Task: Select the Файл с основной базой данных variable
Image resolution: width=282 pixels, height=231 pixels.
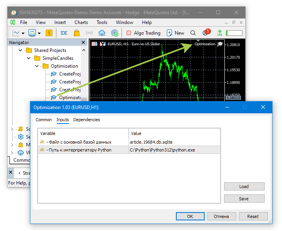Action: pyautogui.click(x=84, y=142)
